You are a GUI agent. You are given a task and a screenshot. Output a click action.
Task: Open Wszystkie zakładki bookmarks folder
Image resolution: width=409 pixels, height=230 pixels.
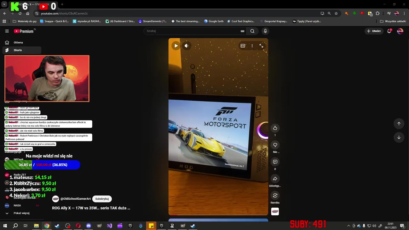393,21
